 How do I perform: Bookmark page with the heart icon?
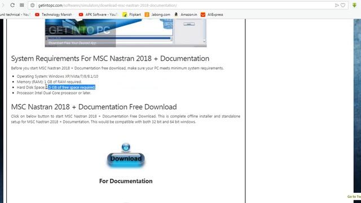(x=343, y=5)
